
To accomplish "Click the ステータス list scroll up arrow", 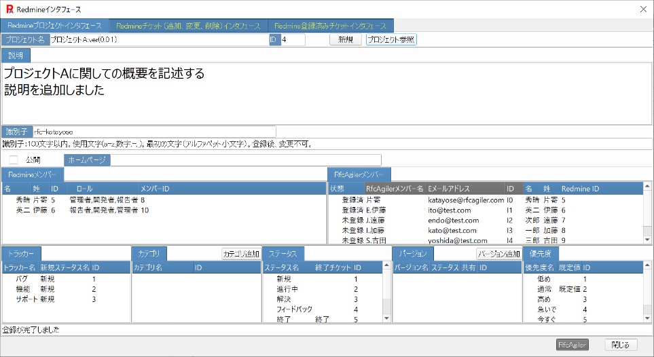I will (x=386, y=265).
